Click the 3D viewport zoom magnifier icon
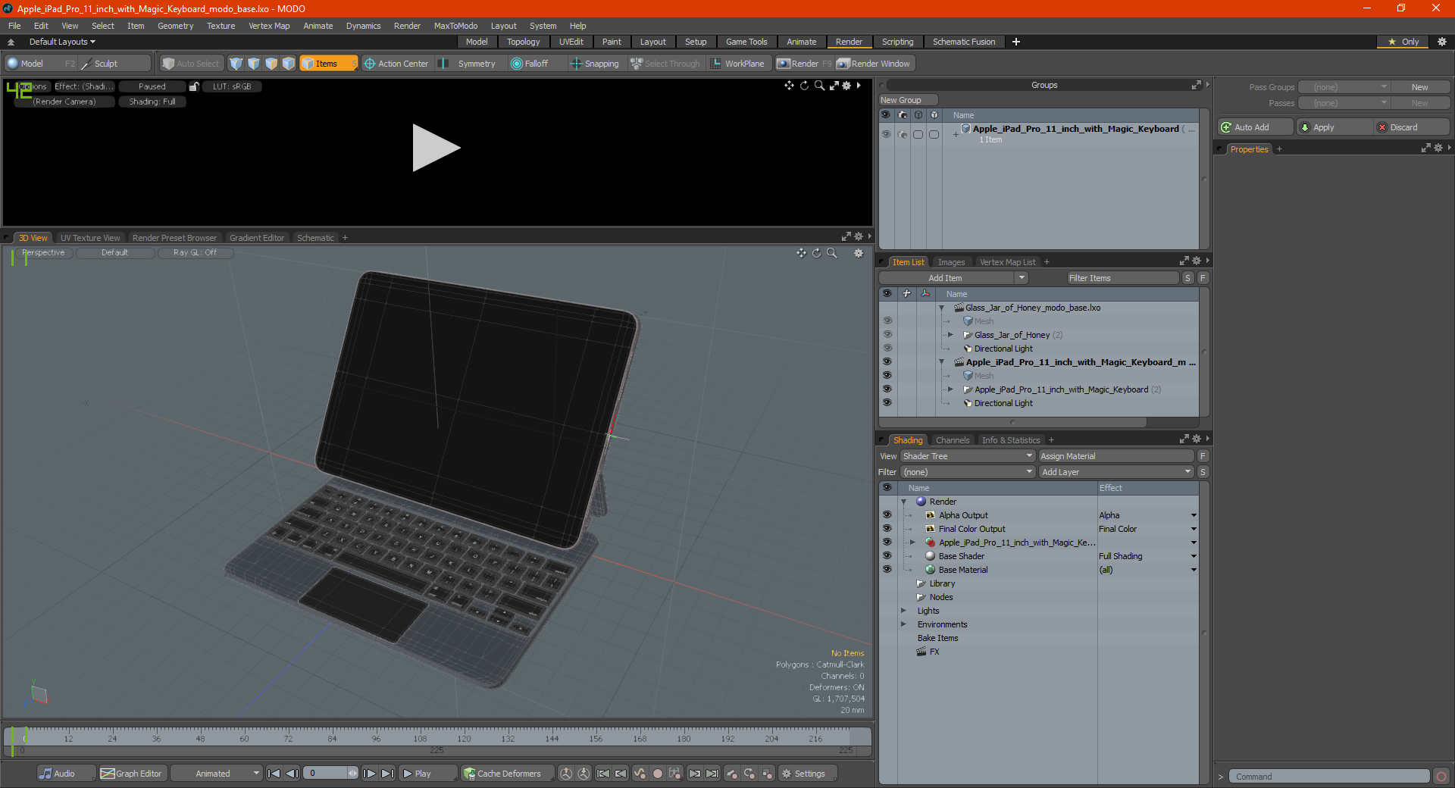This screenshot has width=1455, height=788. click(x=831, y=253)
